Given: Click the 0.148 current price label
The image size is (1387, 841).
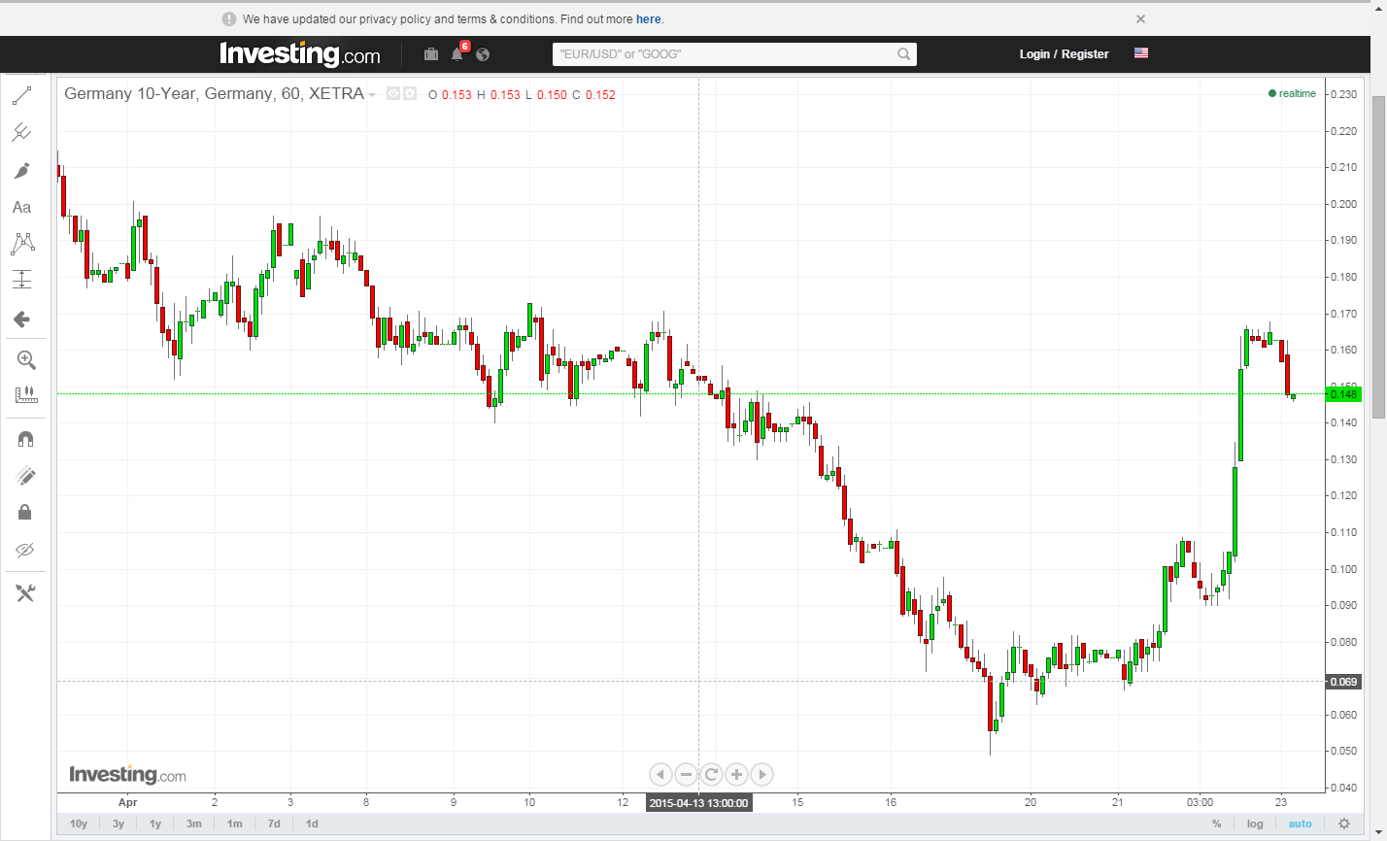Looking at the screenshot, I should click(1343, 393).
